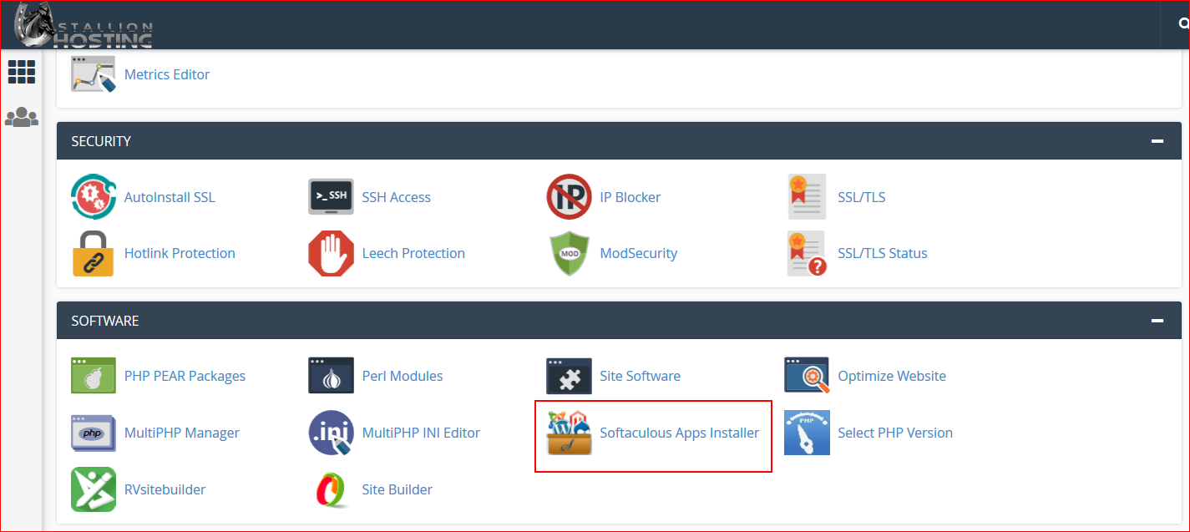Collapse the Software section
1190x532 pixels.
tap(1157, 321)
